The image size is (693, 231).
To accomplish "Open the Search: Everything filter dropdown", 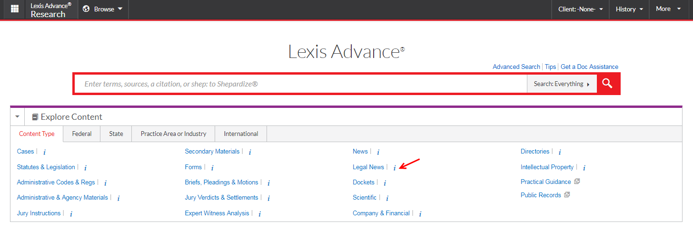I will coord(562,84).
